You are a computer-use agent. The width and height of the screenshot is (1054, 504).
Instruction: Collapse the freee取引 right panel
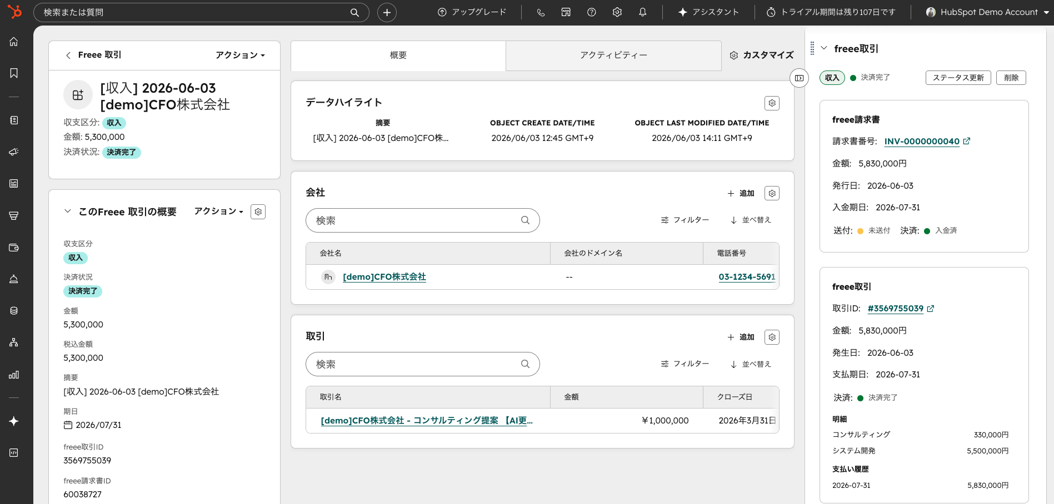click(x=824, y=48)
